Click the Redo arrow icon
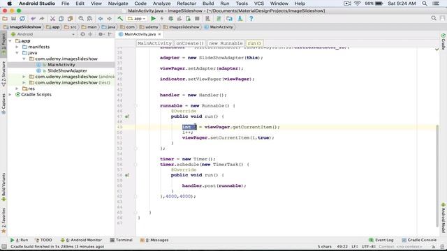Image resolution: width=447 pixels, height=251 pixels. [42, 19]
